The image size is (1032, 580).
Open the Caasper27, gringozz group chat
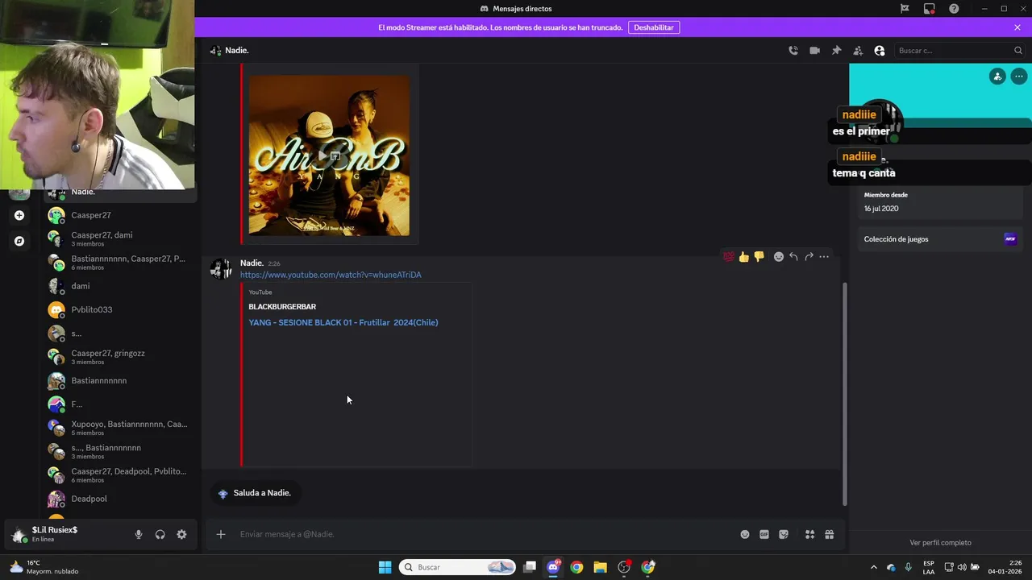tap(120, 357)
